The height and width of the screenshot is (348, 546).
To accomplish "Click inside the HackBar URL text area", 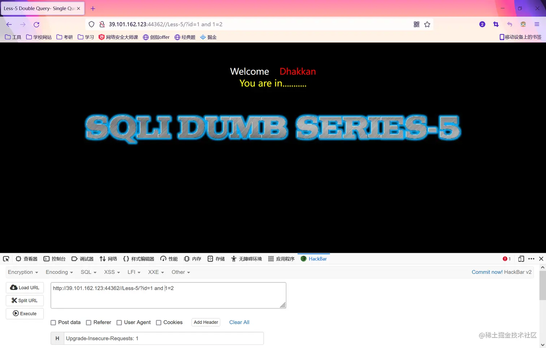I will coord(168,295).
